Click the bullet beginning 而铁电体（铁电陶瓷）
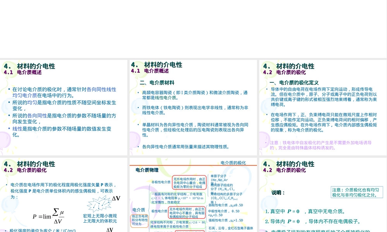 click(x=195, y=110)
